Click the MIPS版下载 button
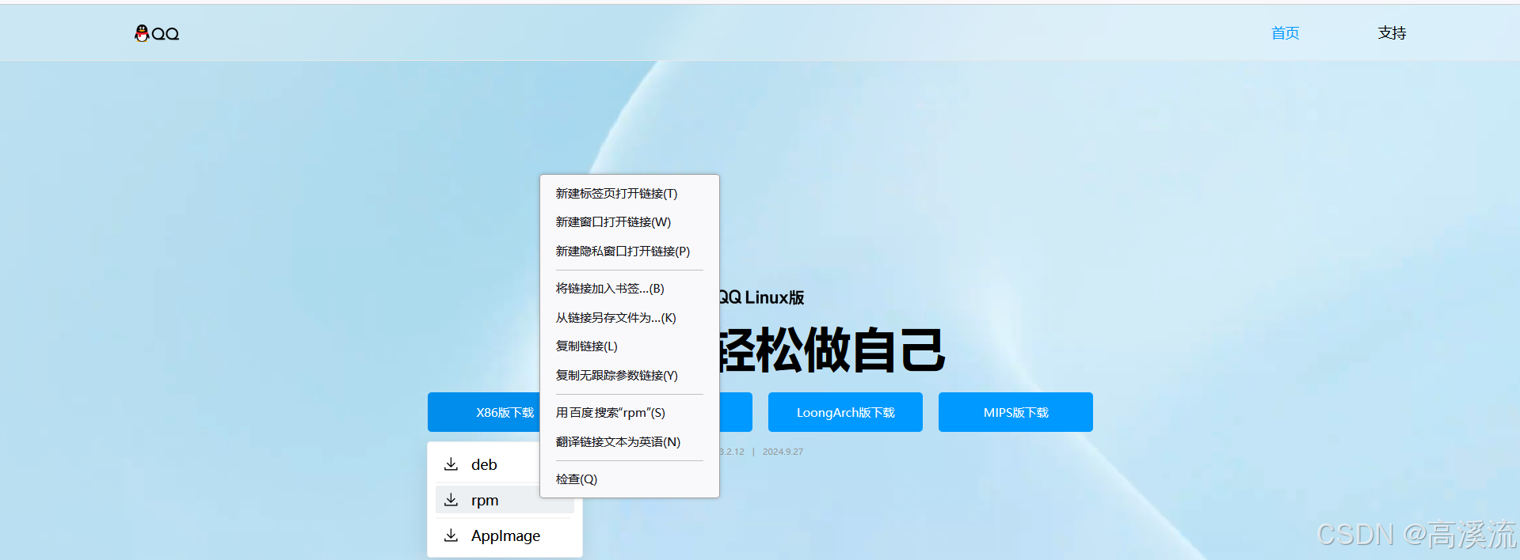Screen dimensions: 1520x560 (x=1015, y=412)
